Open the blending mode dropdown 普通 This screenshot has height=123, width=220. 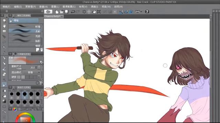[32, 72]
